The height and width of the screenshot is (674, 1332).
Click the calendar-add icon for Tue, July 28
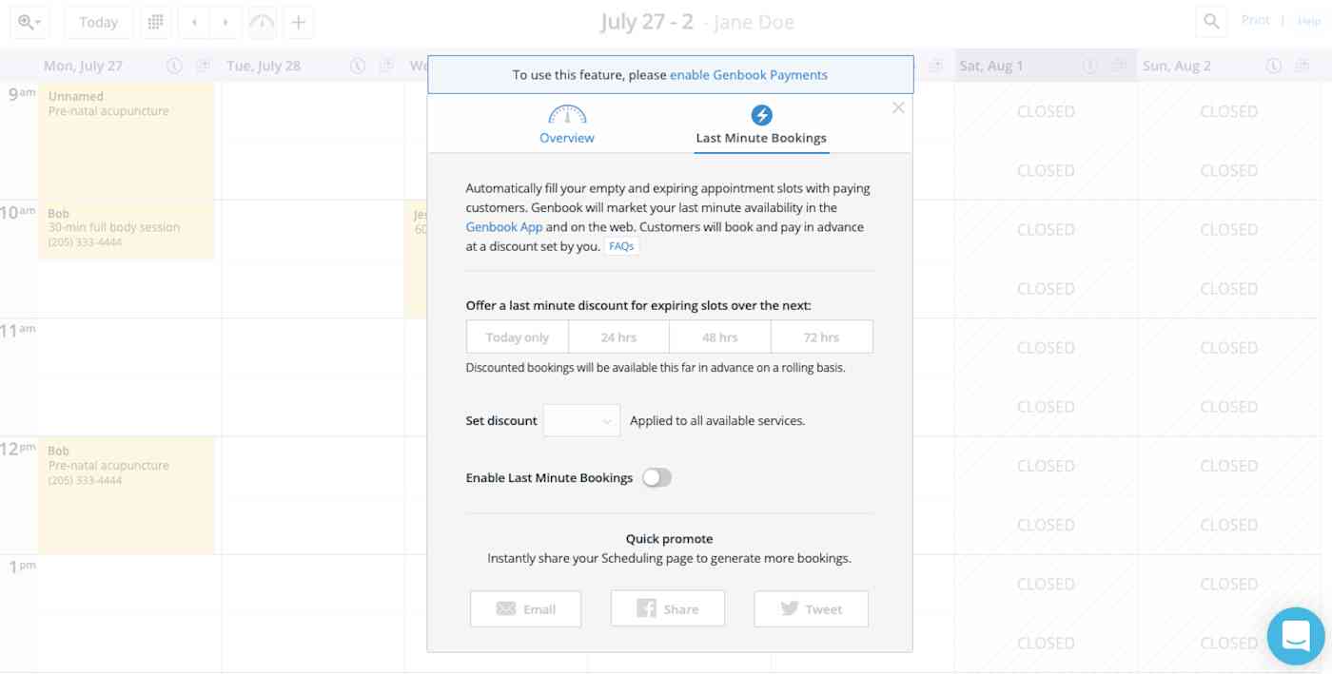[x=386, y=66]
